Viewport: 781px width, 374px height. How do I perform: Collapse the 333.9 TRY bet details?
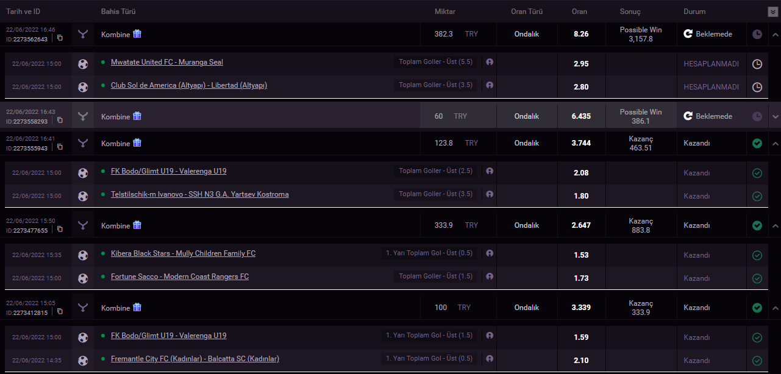click(775, 226)
